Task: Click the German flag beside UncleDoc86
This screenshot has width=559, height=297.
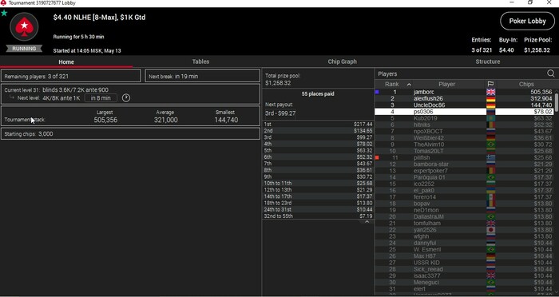Action: tap(490, 105)
